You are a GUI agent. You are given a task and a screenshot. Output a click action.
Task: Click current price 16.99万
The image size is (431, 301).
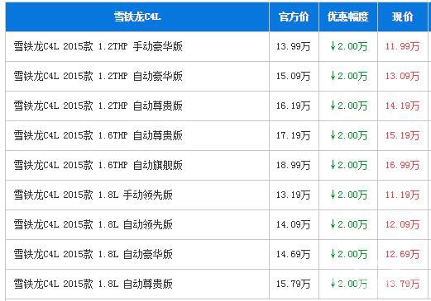pos(402,165)
